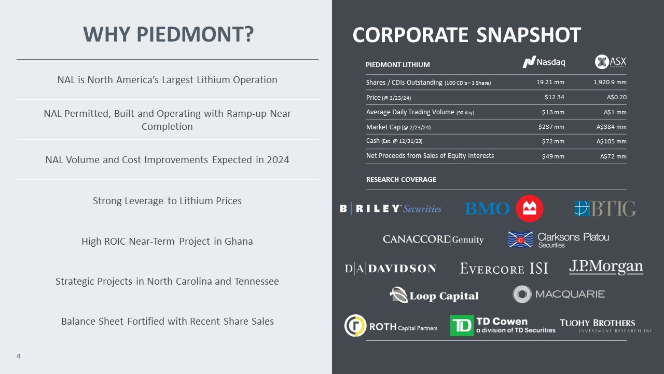Click the Evercore ISI logo
The image size is (664, 374).
coord(504,269)
